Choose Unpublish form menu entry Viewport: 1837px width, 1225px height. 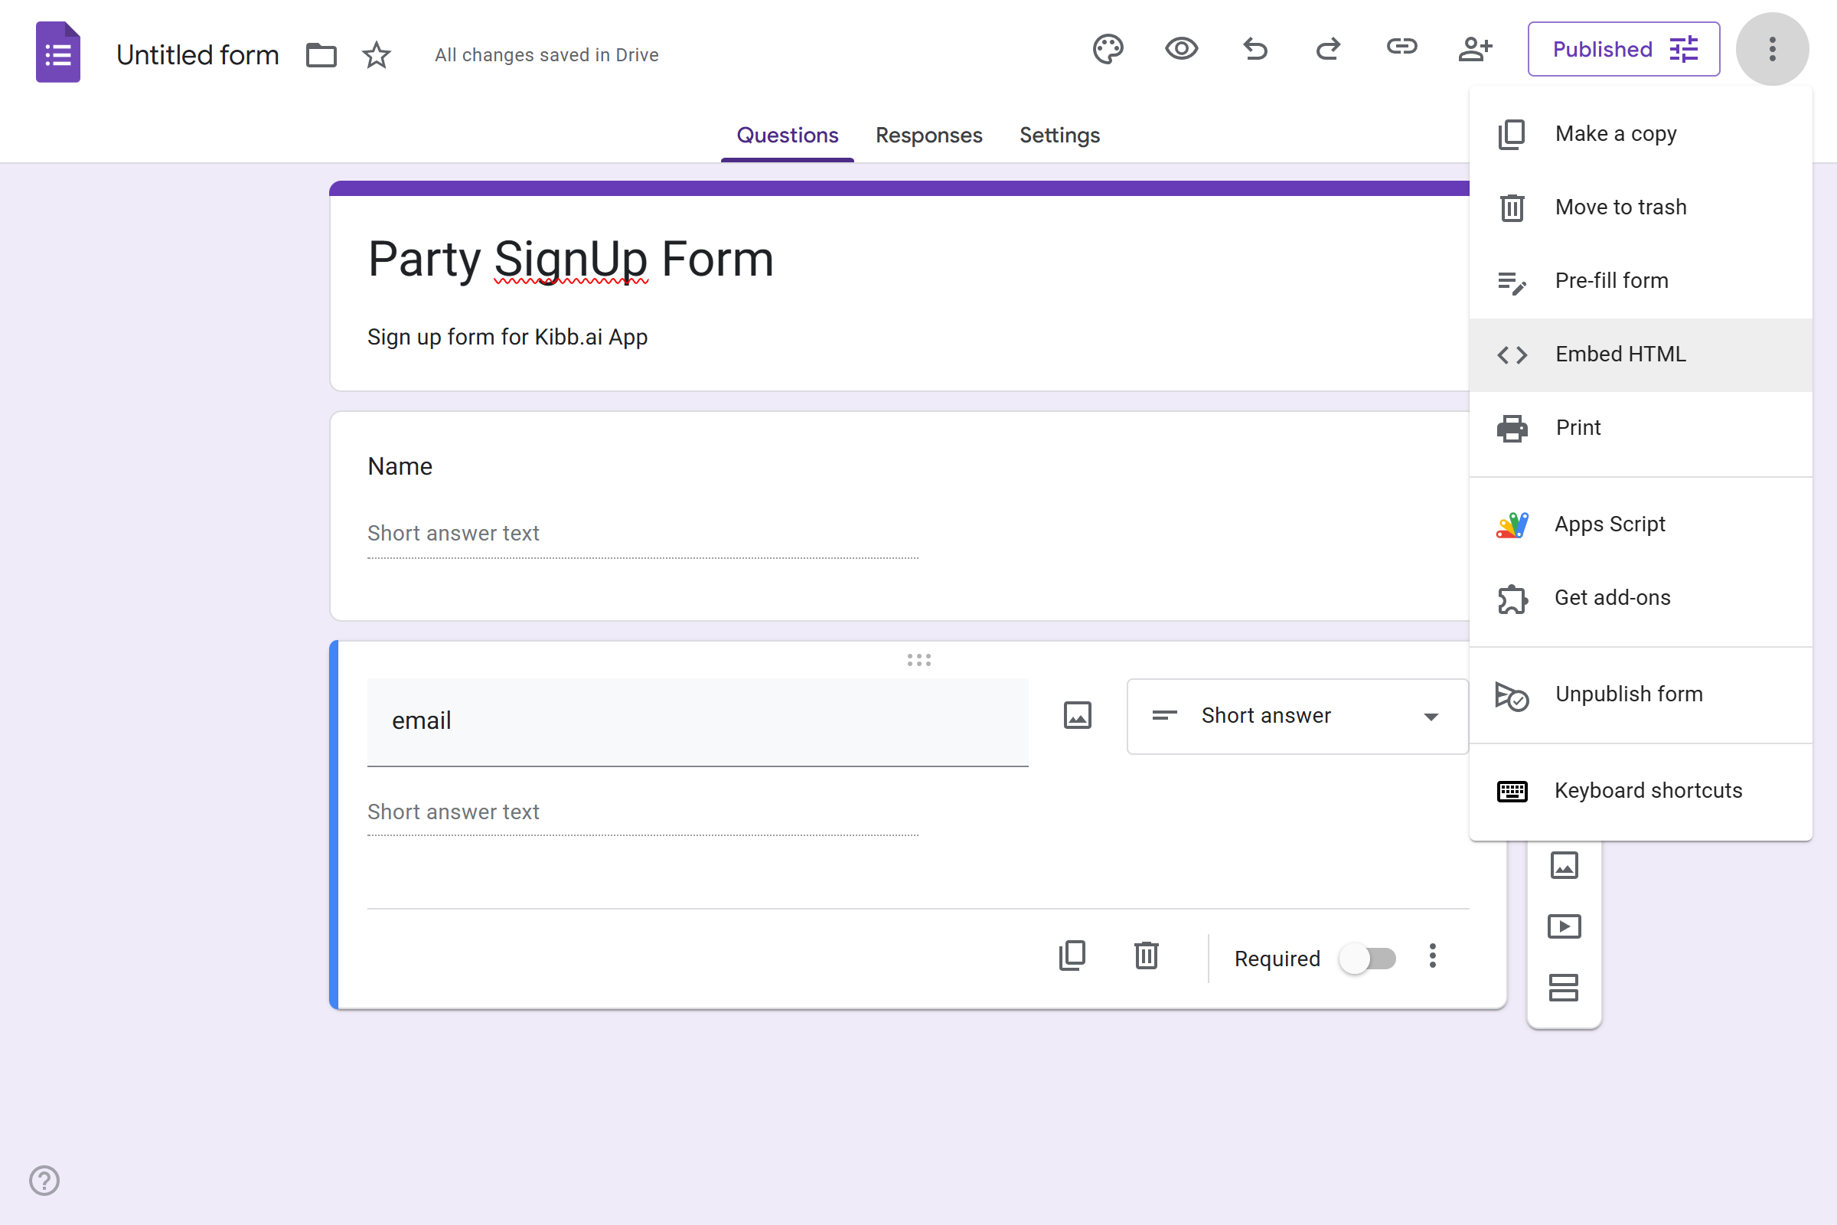point(1640,694)
